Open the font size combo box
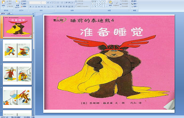The image size is (184, 118). coord(44,3)
